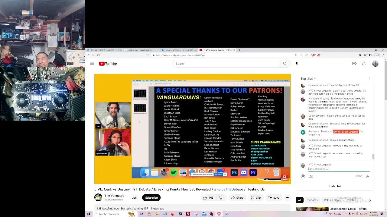Open Brave Shields icon in address bar
Viewport: 387px width, 217px height.
click(313, 55)
